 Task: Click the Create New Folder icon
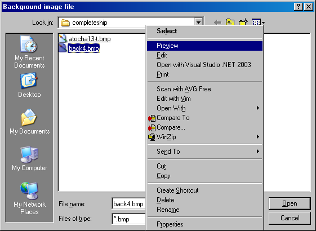click(243, 22)
